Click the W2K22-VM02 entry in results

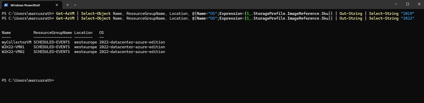(x=13, y=52)
